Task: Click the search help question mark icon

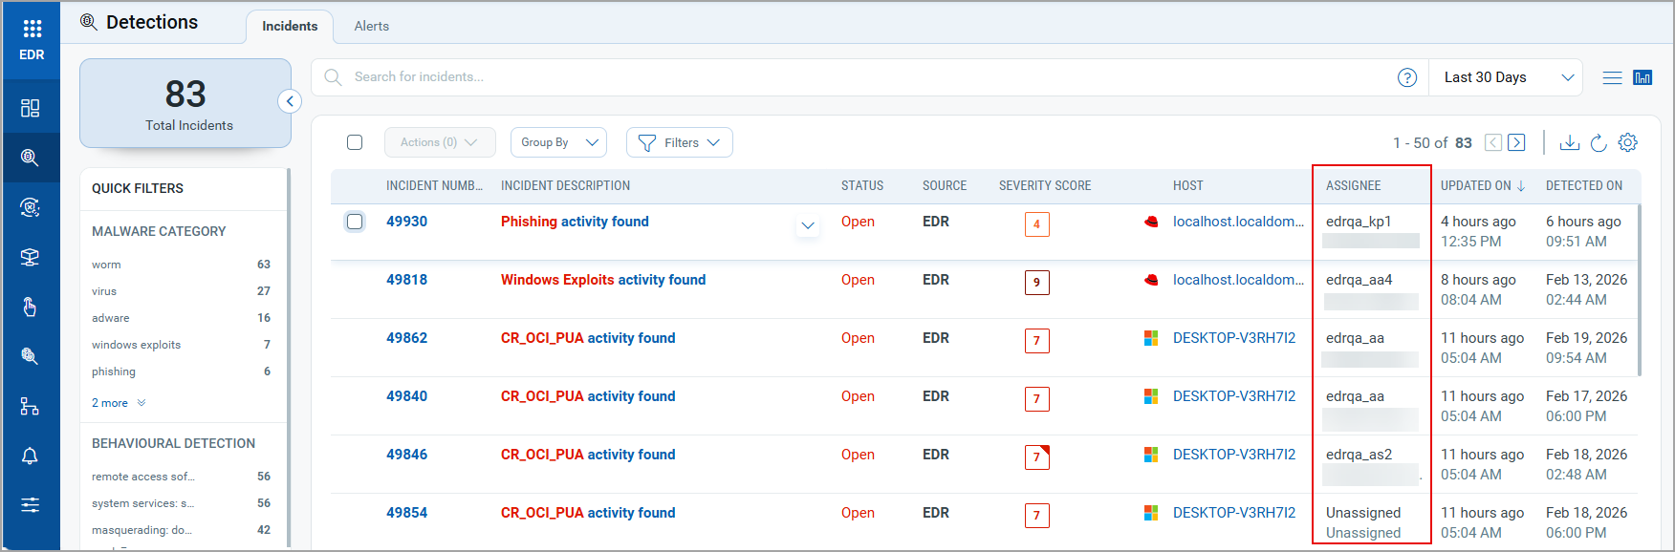Action: coord(1406,77)
